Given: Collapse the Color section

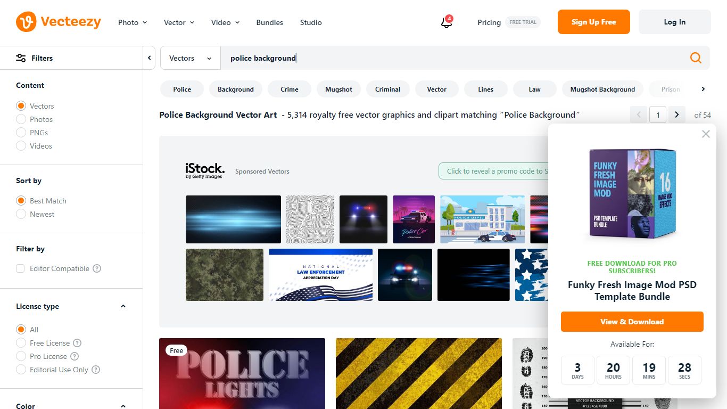Looking at the screenshot, I should point(123,406).
